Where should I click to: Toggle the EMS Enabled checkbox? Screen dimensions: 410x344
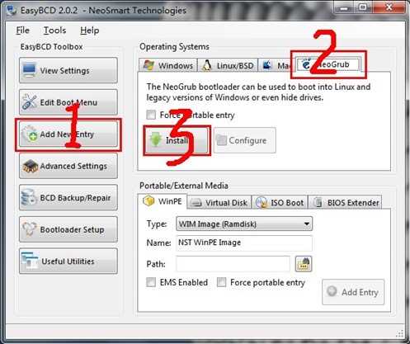pyautogui.click(x=151, y=282)
